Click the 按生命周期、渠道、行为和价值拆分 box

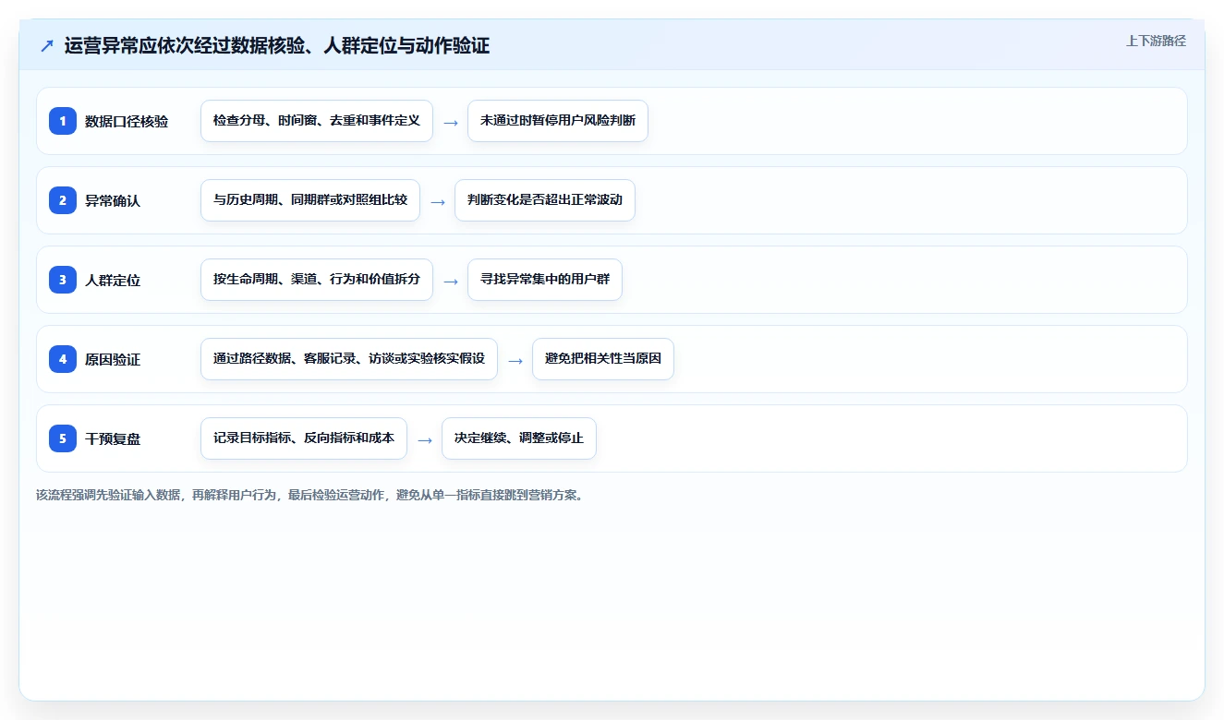(317, 280)
